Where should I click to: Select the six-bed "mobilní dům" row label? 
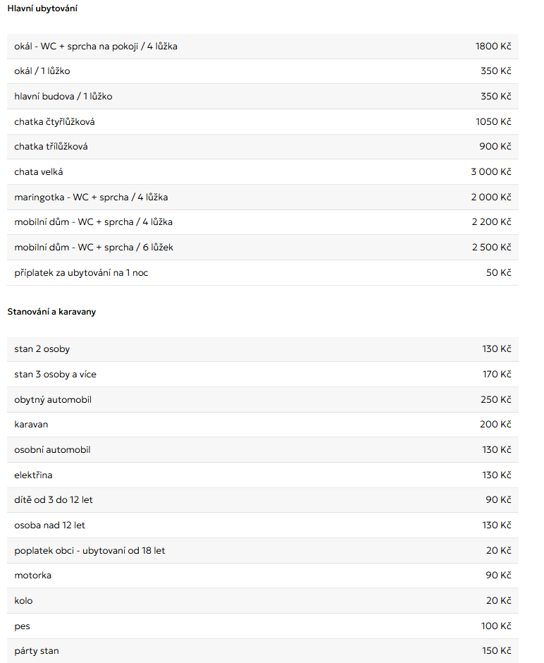pyautogui.click(x=94, y=248)
